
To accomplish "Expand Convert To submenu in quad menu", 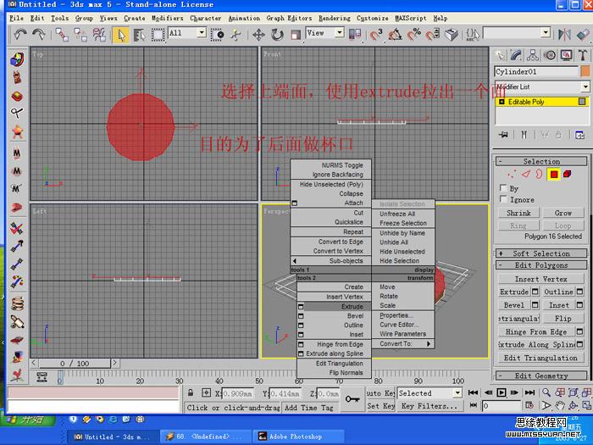I will click(403, 343).
